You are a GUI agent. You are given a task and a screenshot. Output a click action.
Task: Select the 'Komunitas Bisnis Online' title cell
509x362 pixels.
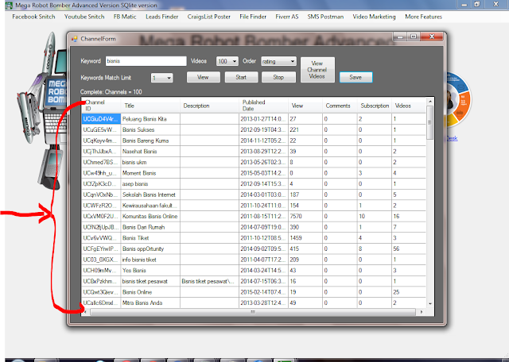pos(150,216)
